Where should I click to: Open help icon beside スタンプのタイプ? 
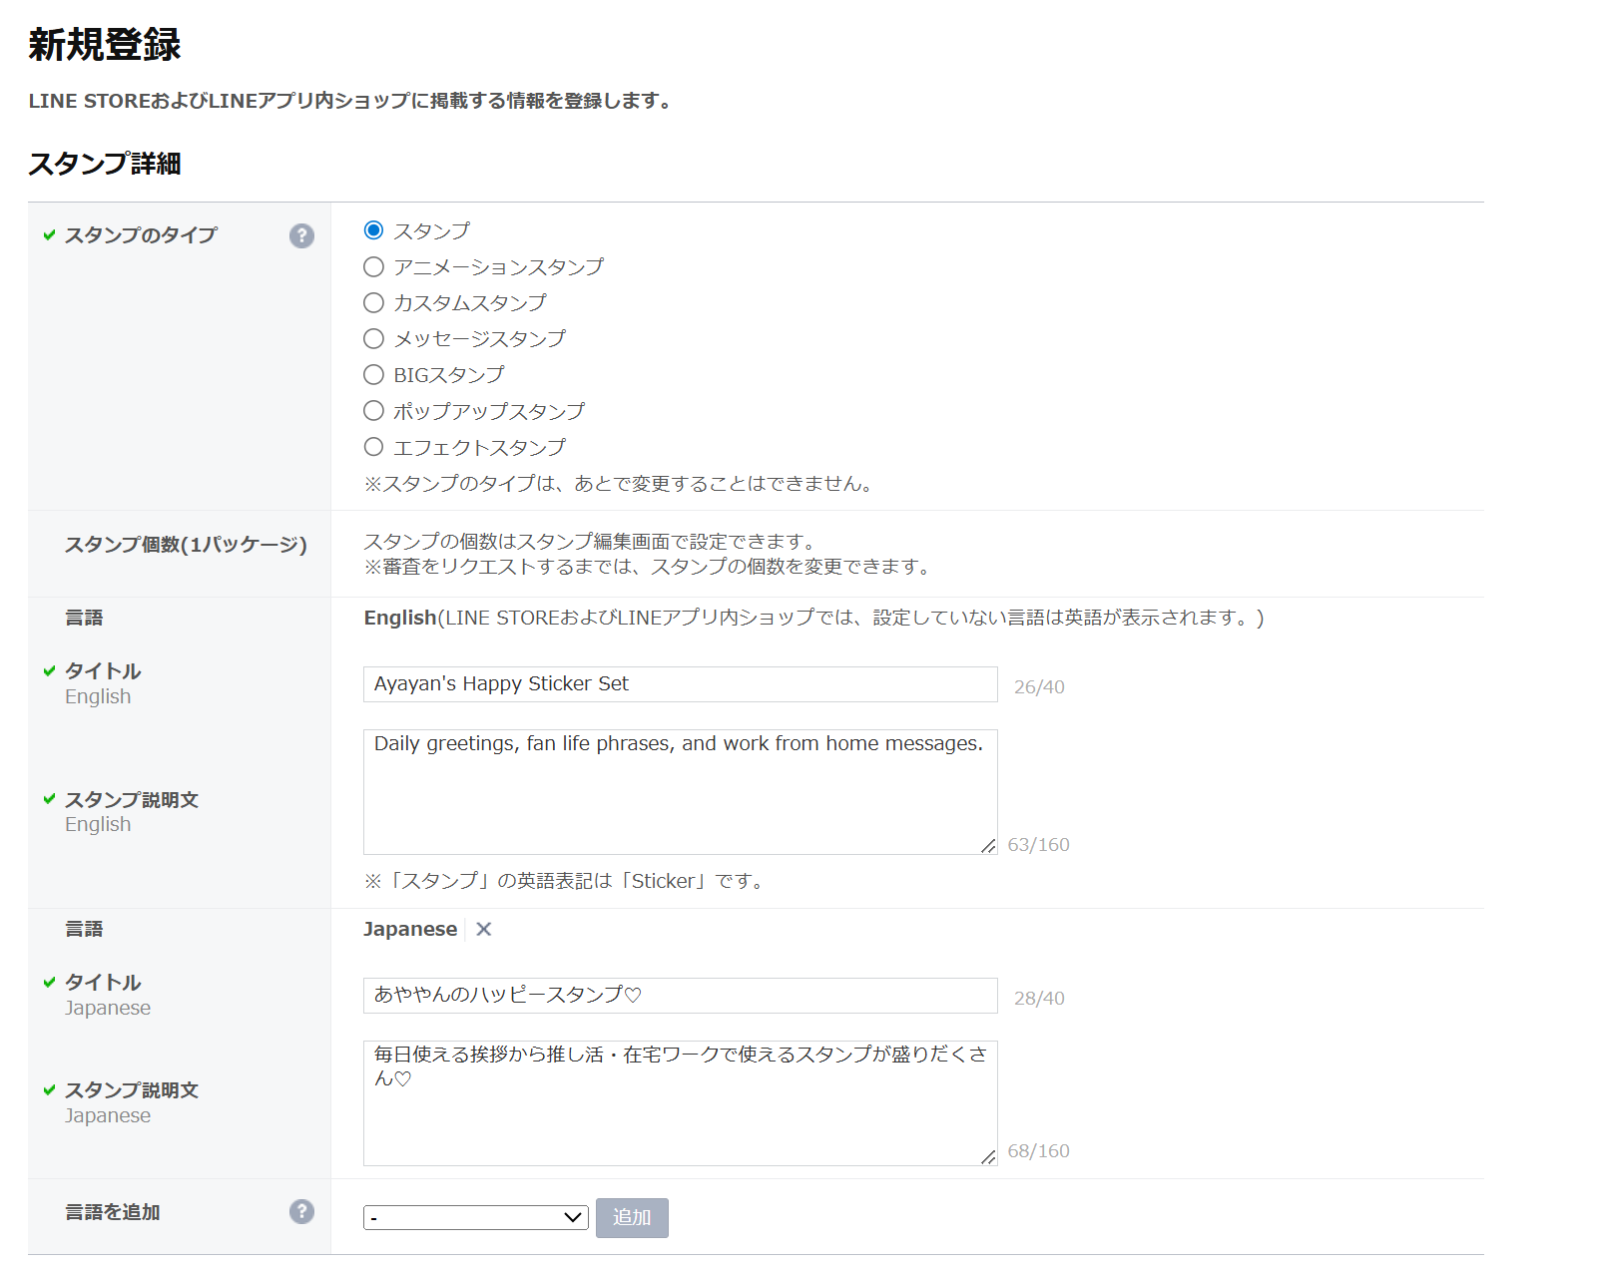(x=301, y=235)
